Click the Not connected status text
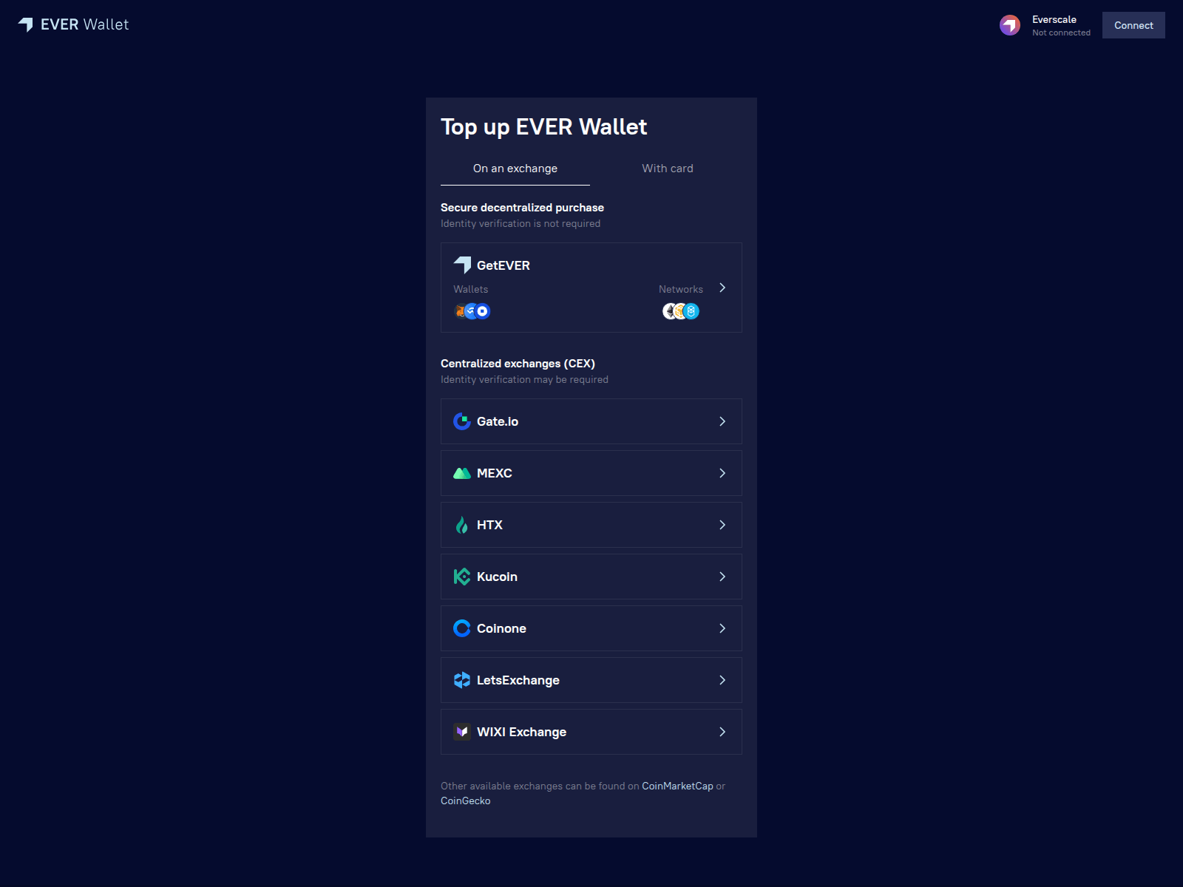 coord(1061,33)
